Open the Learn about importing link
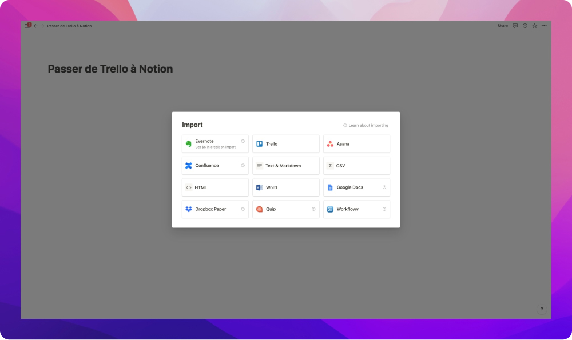572x340 pixels. pyautogui.click(x=366, y=125)
